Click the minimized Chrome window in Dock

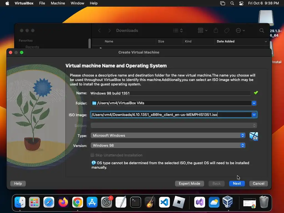tap(249, 202)
